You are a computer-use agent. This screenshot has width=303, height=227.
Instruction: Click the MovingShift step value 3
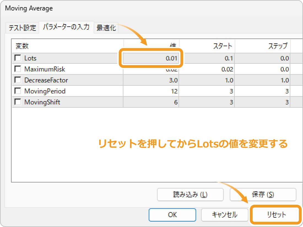point(263,102)
